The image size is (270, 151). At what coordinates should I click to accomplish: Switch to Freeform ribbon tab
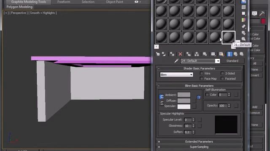click(64, 2)
